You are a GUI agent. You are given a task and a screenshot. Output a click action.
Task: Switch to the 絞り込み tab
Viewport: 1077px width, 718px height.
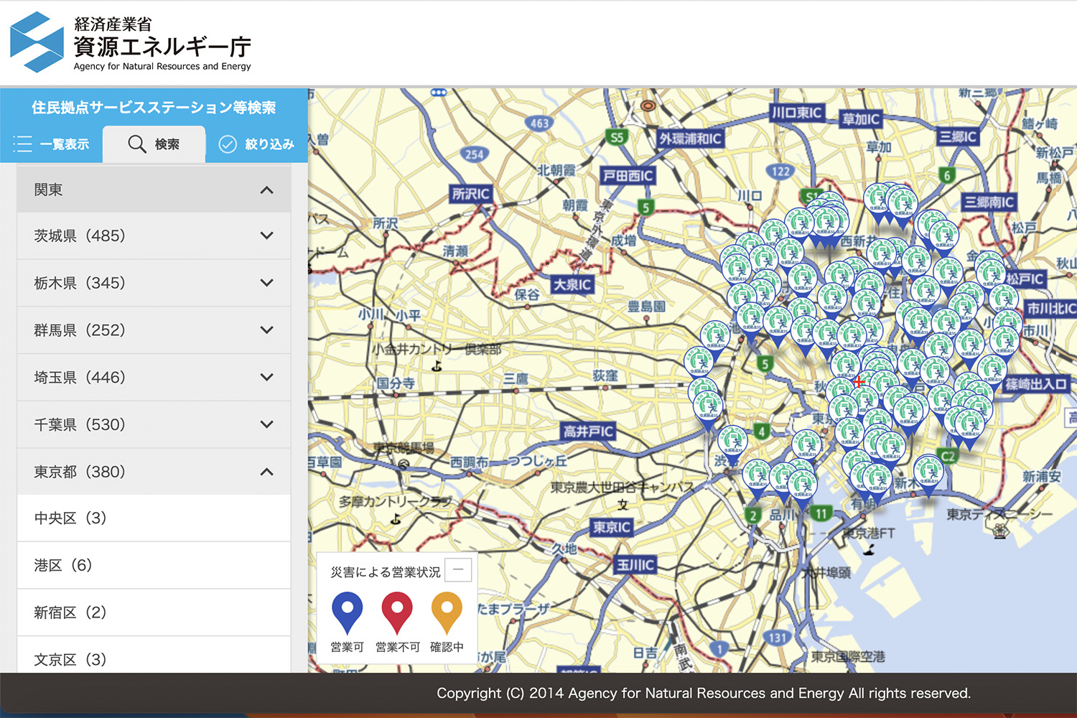tap(257, 144)
